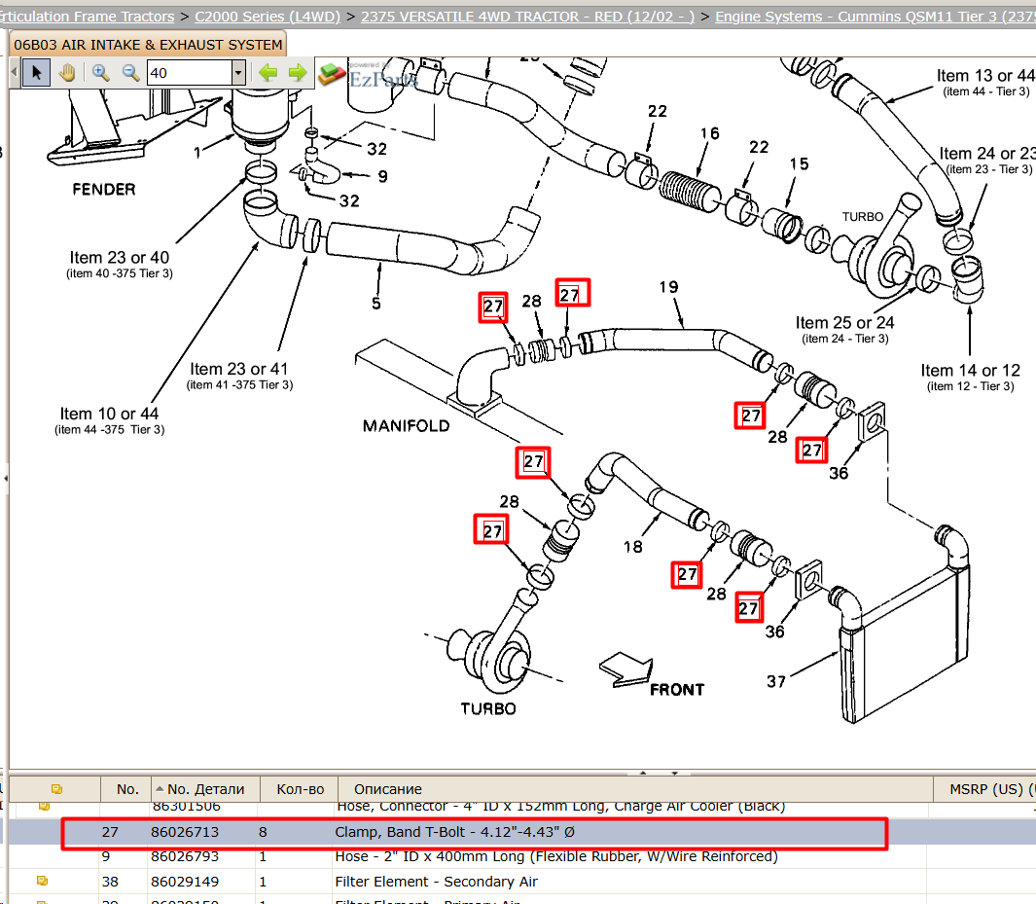Click the 'Item 25 or 24' diagram label
Image resolution: width=1036 pixels, height=904 pixels.
point(844,322)
